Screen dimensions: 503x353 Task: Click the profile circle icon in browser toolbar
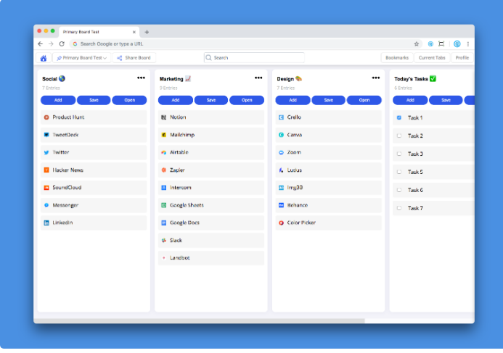457,44
